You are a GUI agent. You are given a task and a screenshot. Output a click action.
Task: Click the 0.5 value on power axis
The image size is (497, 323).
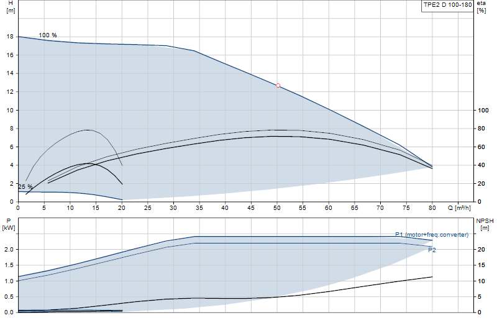(9, 297)
